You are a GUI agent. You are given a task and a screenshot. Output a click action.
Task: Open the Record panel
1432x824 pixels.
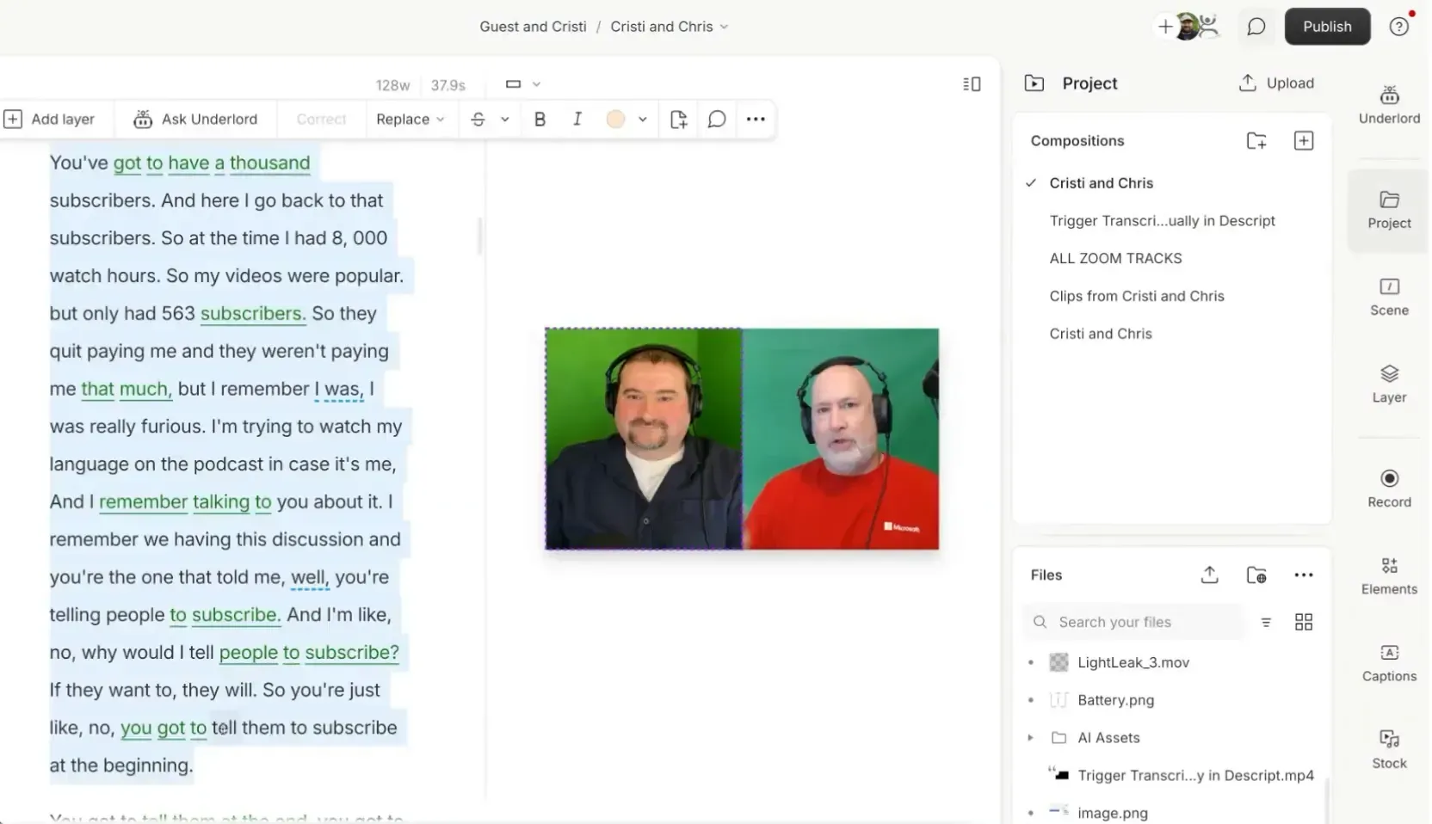tap(1388, 486)
